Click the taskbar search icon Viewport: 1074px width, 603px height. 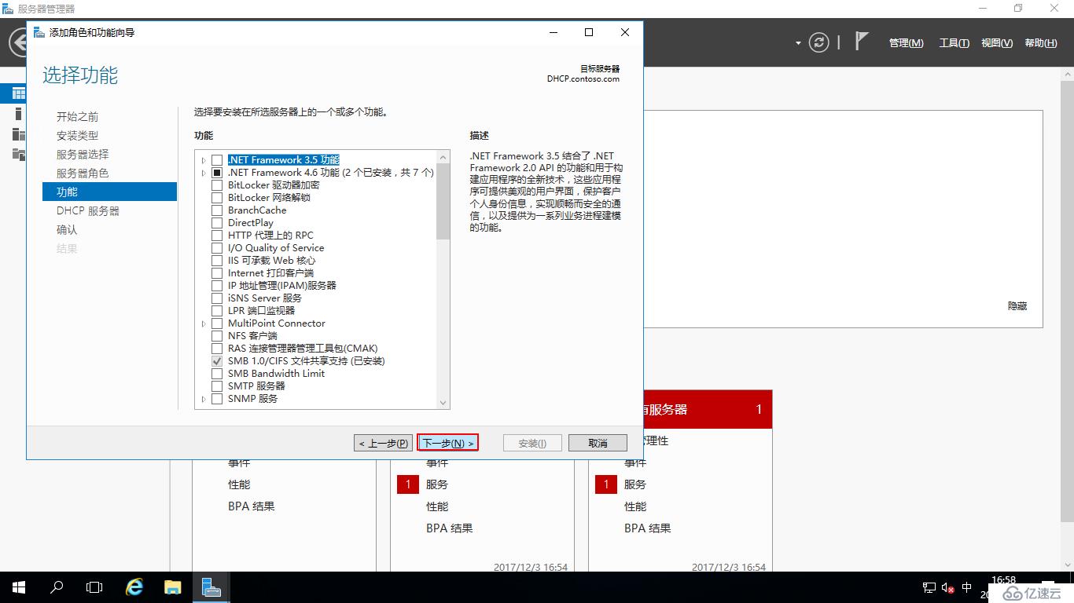click(57, 587)
